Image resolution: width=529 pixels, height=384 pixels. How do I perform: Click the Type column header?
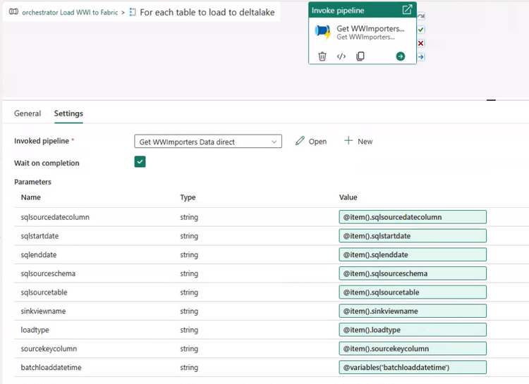[188, 197]
